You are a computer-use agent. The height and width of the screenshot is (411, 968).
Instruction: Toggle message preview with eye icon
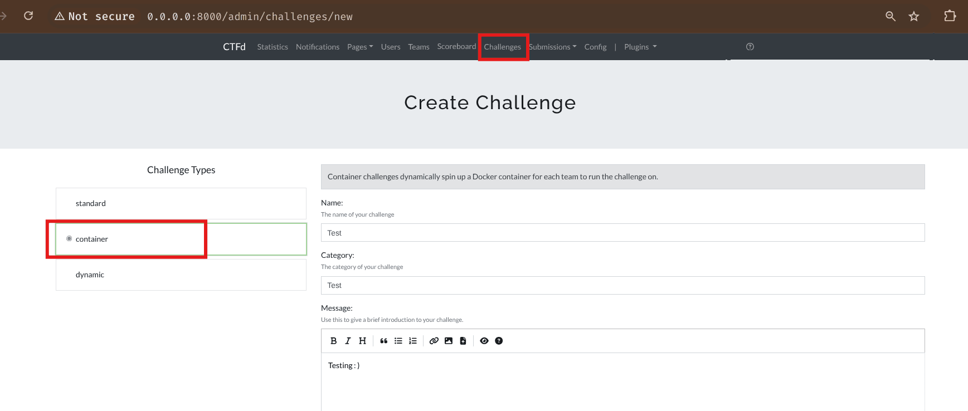pyautogui.click(x=484, y=341)
